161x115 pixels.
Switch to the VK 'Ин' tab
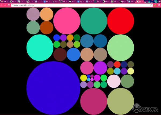pyautogui.click(x=131, y=1)
